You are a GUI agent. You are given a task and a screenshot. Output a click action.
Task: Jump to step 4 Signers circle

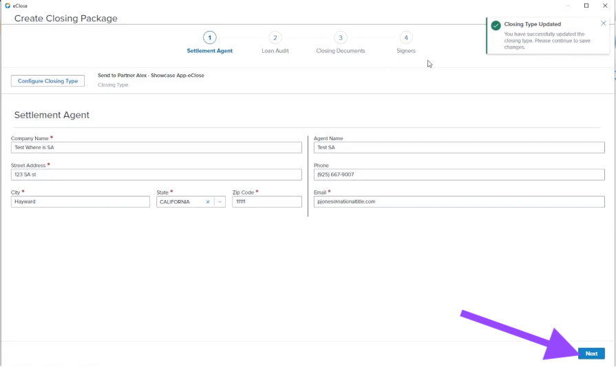(406, 38)
